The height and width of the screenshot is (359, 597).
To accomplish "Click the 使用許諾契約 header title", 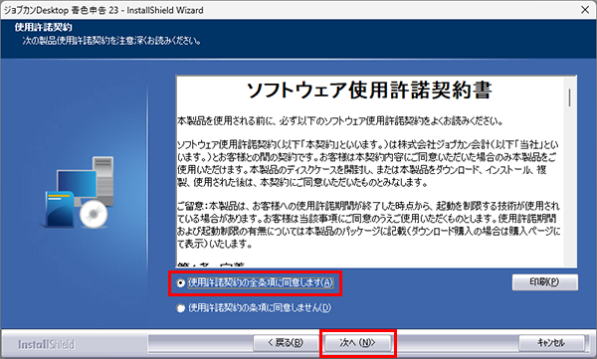I will pyautogui.click(x=44, y=28).
